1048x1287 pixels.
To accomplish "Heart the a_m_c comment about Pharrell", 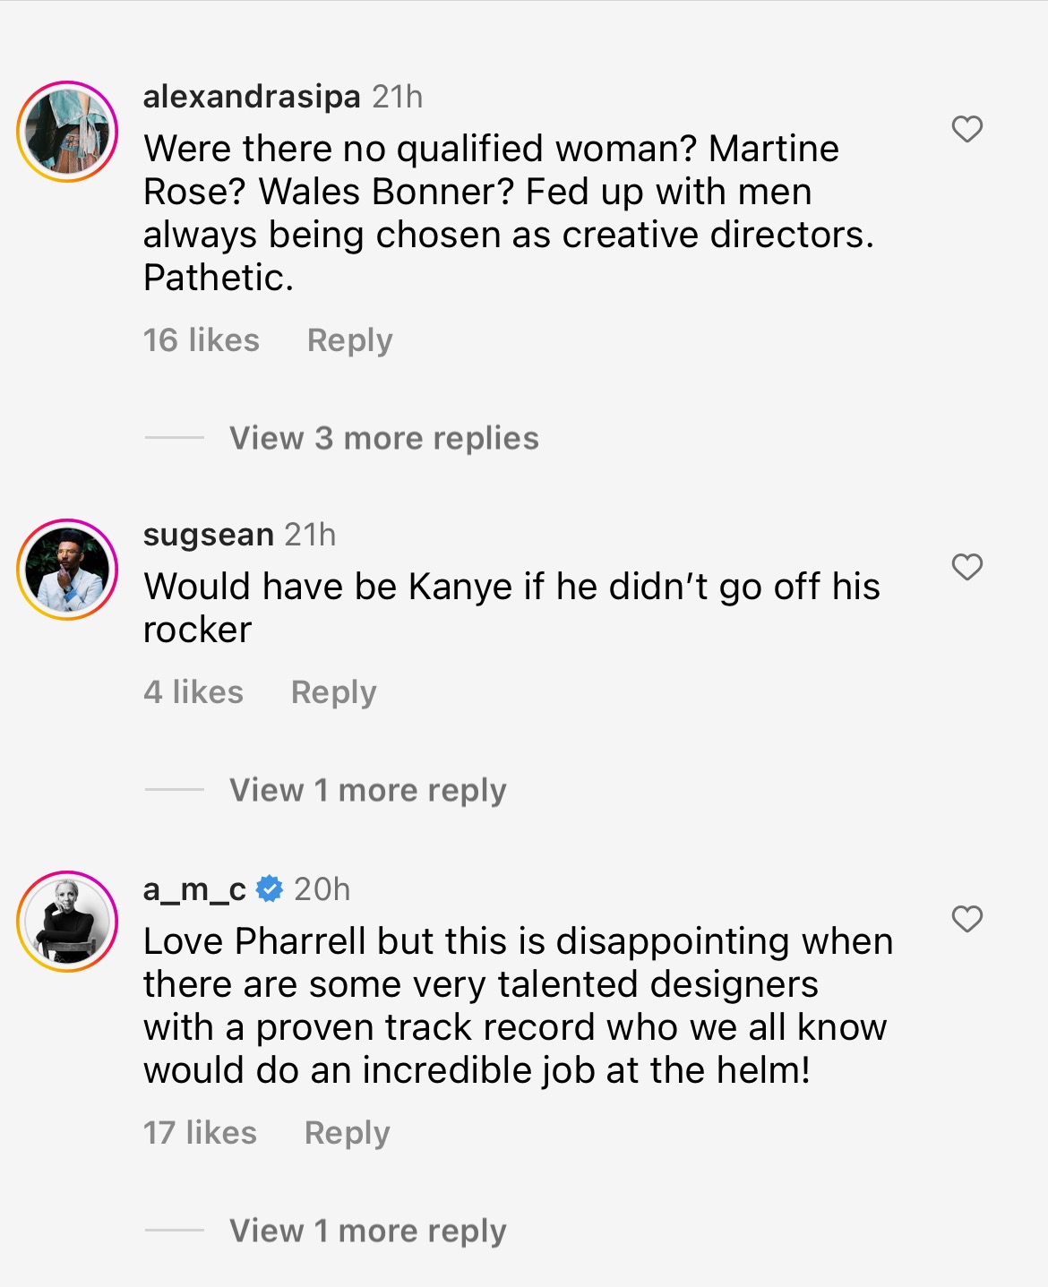I will click(x=967, y=920).
